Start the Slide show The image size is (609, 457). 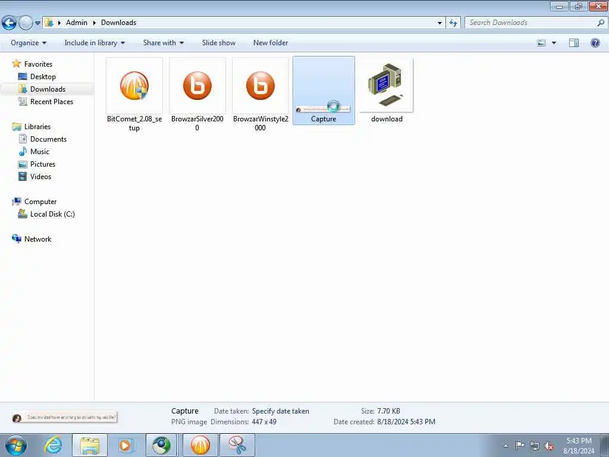pos(218,43)
